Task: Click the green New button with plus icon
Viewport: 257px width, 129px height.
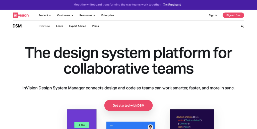Action: point(82,125)
